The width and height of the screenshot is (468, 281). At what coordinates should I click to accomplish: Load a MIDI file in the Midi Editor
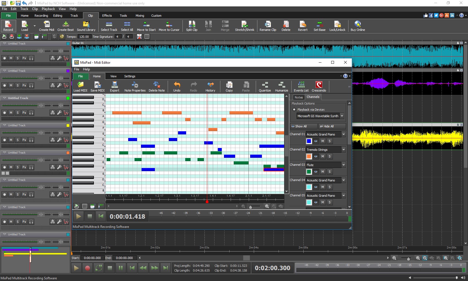[81, 87]
